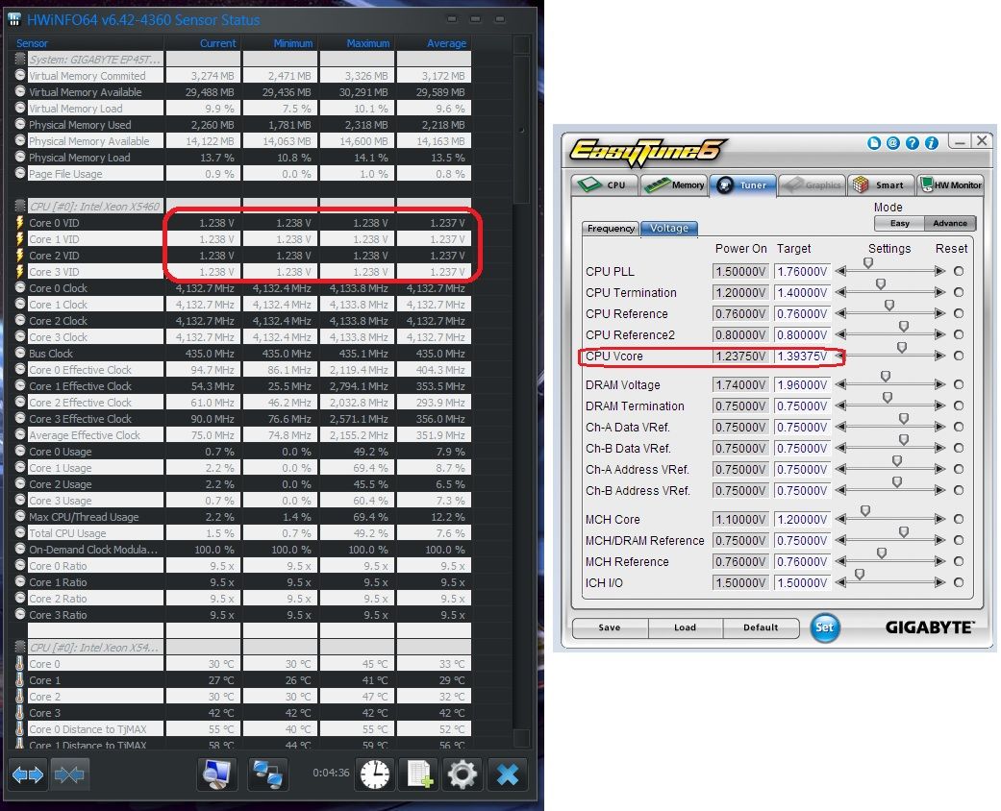Select reset radio for CPU Reference
Screen dimensions: 1001x811
click(x=959, y=313)
